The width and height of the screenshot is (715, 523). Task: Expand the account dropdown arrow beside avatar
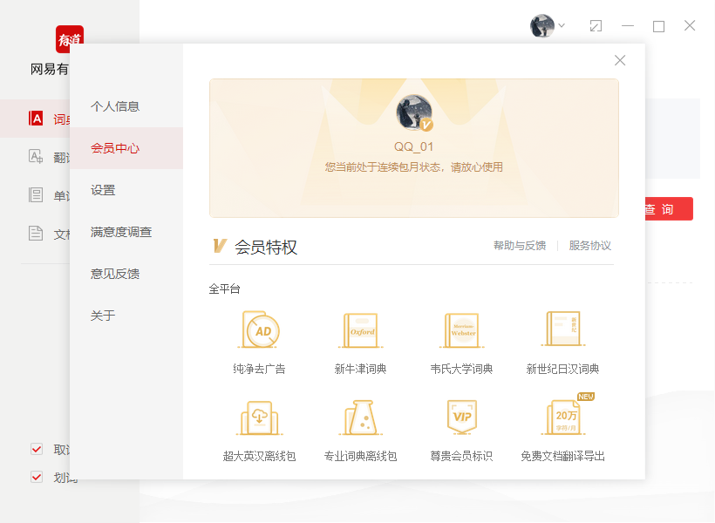click(x=562, y=25)
